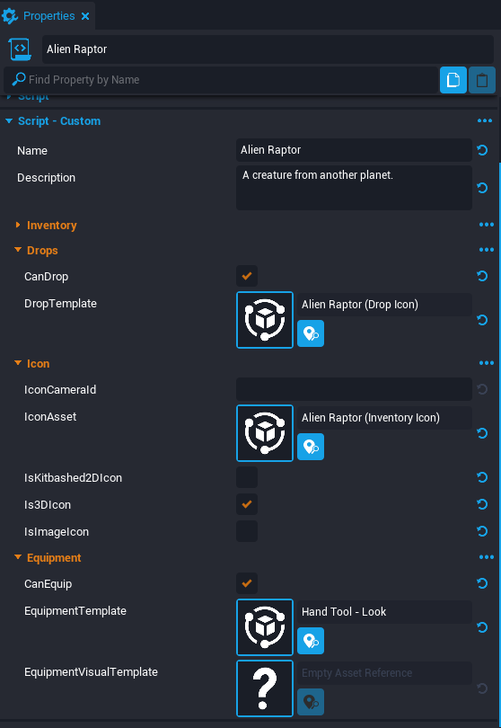Click the copy properties icon
The height and width of the screenshot is (728, 501).
click(453, 80)
